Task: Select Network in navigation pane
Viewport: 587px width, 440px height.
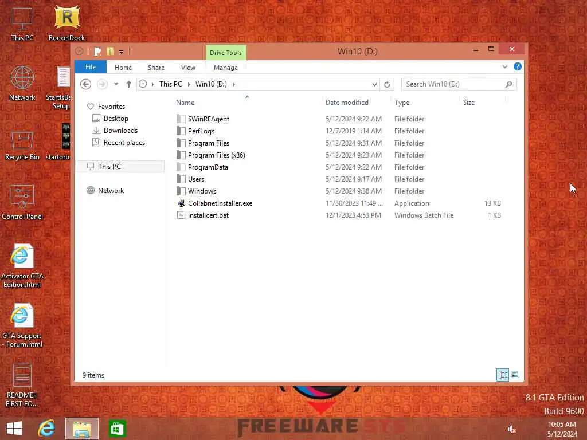Action: click(111, 190)
